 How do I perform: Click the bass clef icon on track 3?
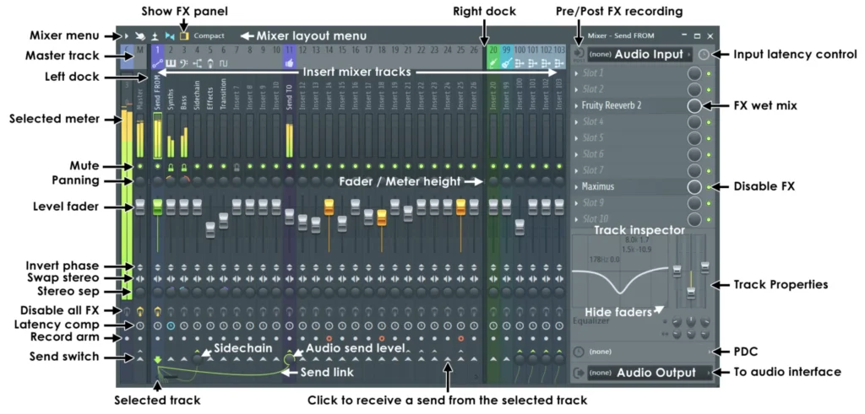tap(183, 64)
